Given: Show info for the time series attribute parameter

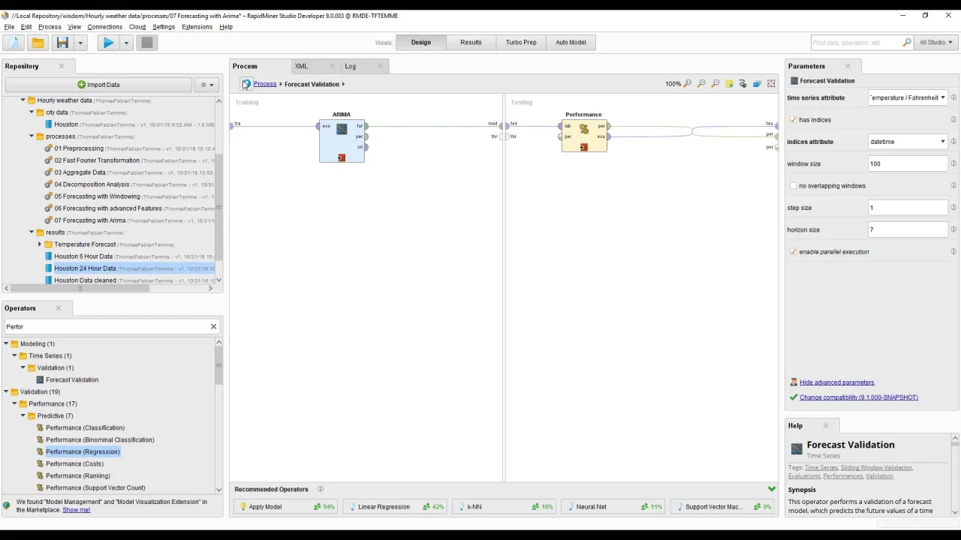Looking at the screenshot, I should click(953, 97).
